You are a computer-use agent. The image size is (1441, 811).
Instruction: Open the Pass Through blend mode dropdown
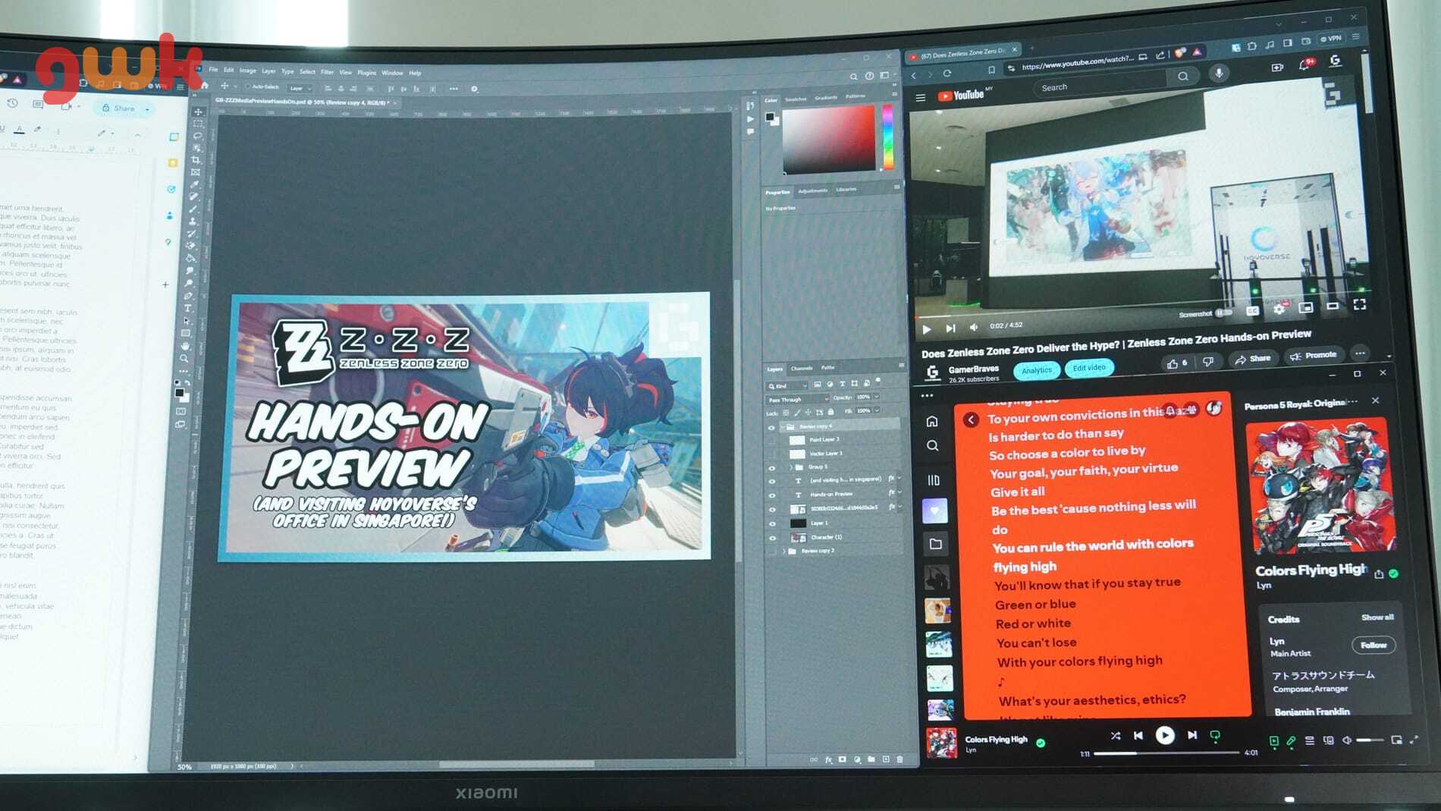[798, 399]
